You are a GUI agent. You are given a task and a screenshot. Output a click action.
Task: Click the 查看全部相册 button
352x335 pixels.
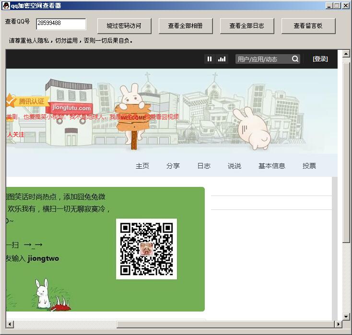pos(186,26)
